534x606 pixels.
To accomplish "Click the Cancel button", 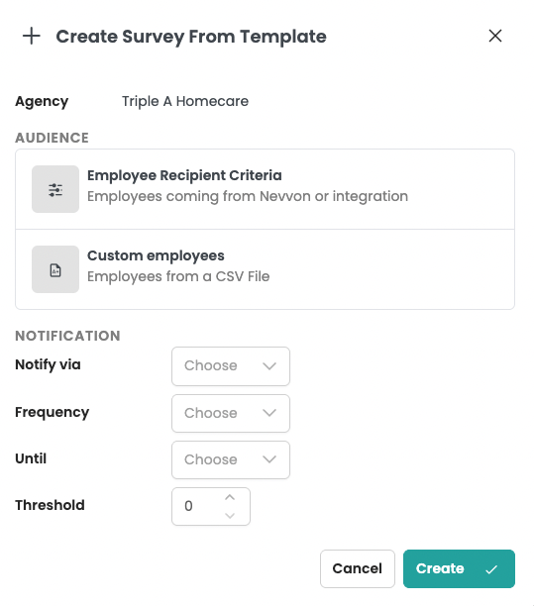I will tap(358, 569).
